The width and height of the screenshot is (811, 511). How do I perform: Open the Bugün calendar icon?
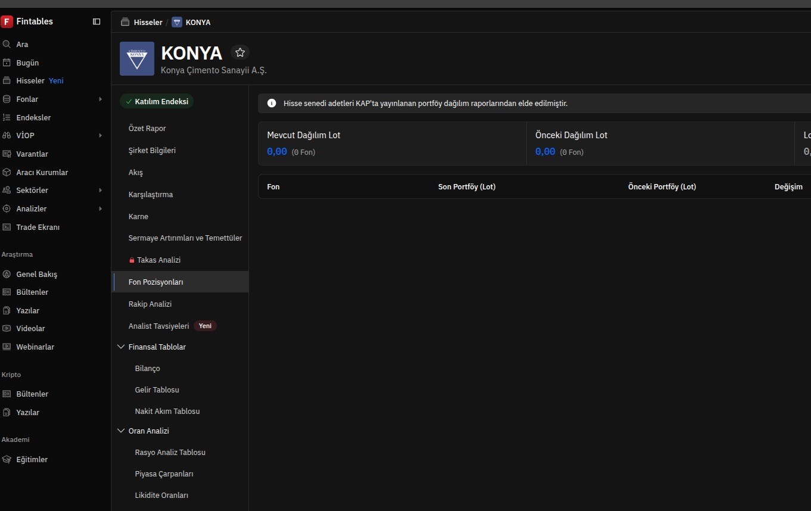pos(7,63)
